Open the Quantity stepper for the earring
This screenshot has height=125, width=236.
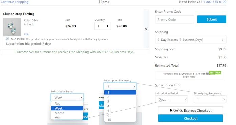pos(103,26)
